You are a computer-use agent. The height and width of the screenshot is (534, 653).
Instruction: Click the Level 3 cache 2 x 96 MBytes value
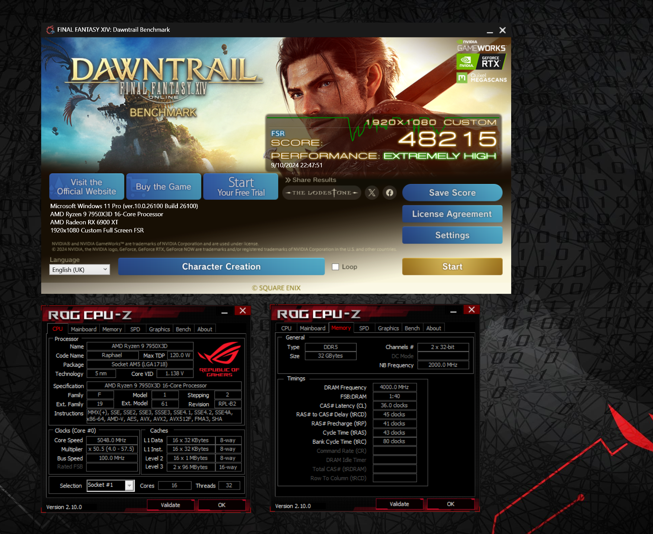click(x=190, y=467)
